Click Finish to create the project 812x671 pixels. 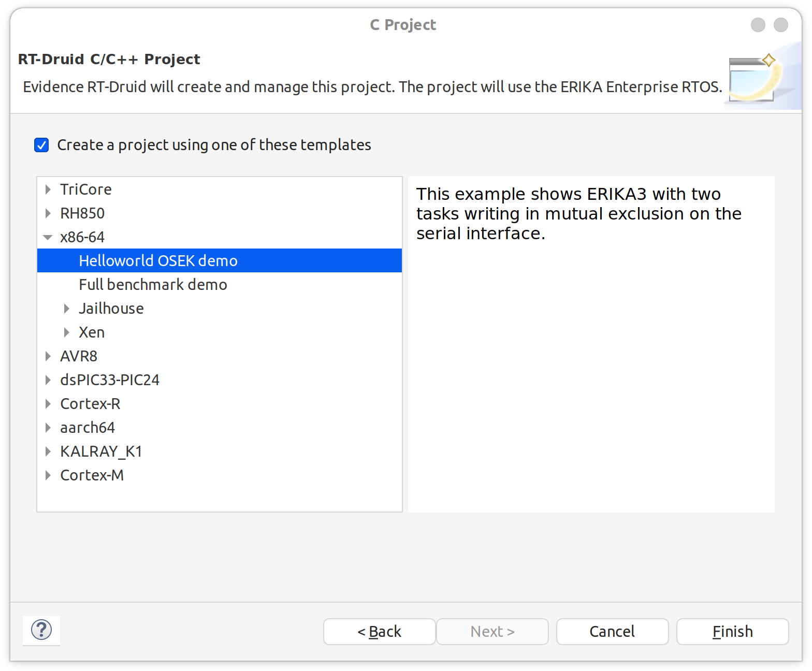[x=733, y=632]
